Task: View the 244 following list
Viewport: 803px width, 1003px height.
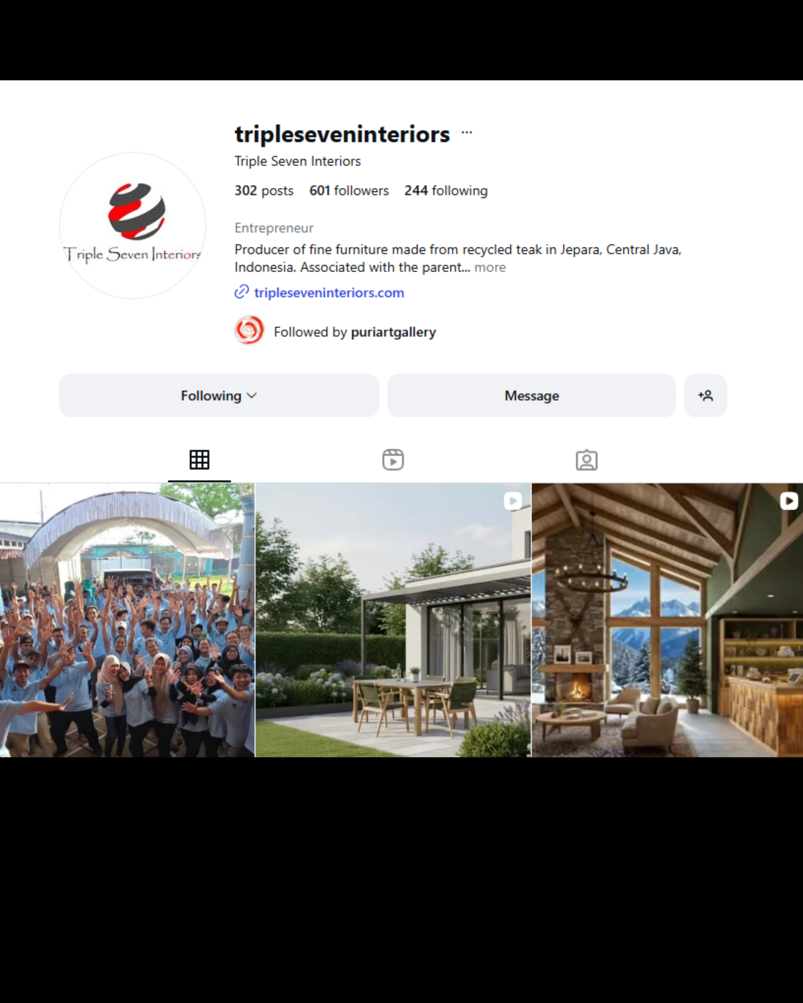Action: [x=446, y=191]
